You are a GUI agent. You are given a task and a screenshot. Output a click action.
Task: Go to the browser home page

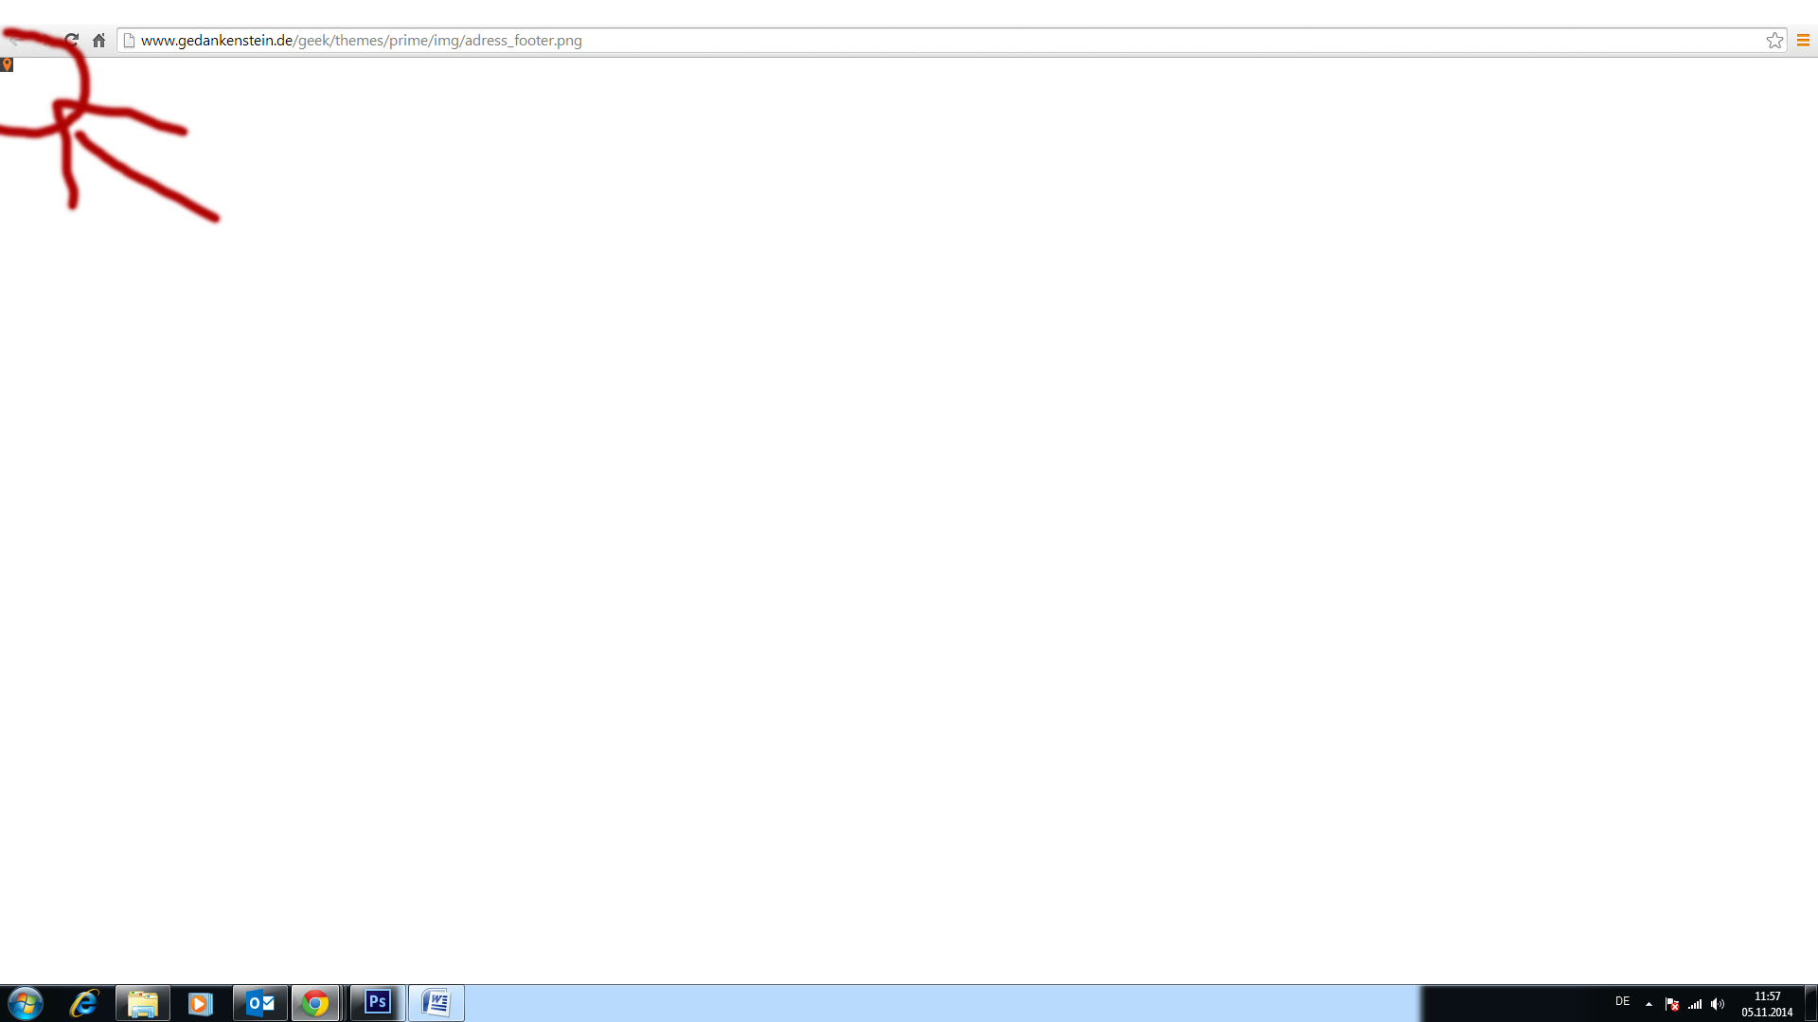click(x=98, y=40)
